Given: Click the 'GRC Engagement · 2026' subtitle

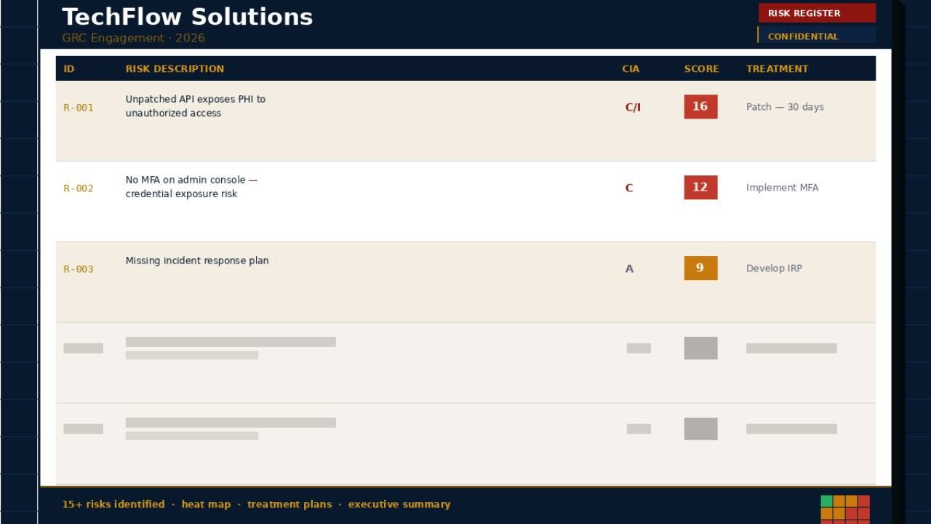Looking at the screenshot, I should 134,38.
